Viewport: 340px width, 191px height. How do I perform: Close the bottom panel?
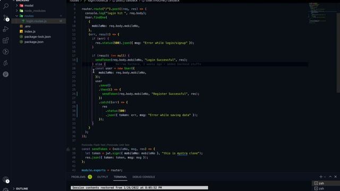click(335, 177)
